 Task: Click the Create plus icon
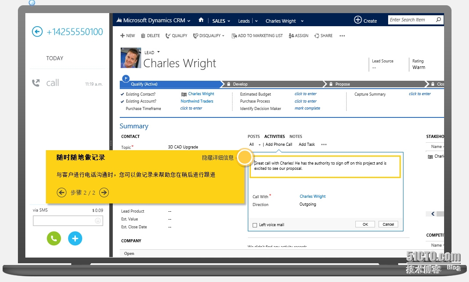[x=358, y=20]
